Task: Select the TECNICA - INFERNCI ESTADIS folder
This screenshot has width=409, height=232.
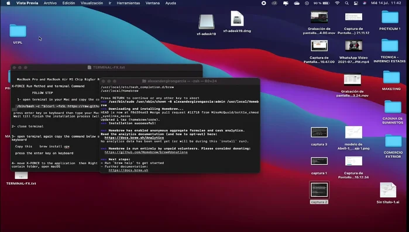Action: (390, 46)
